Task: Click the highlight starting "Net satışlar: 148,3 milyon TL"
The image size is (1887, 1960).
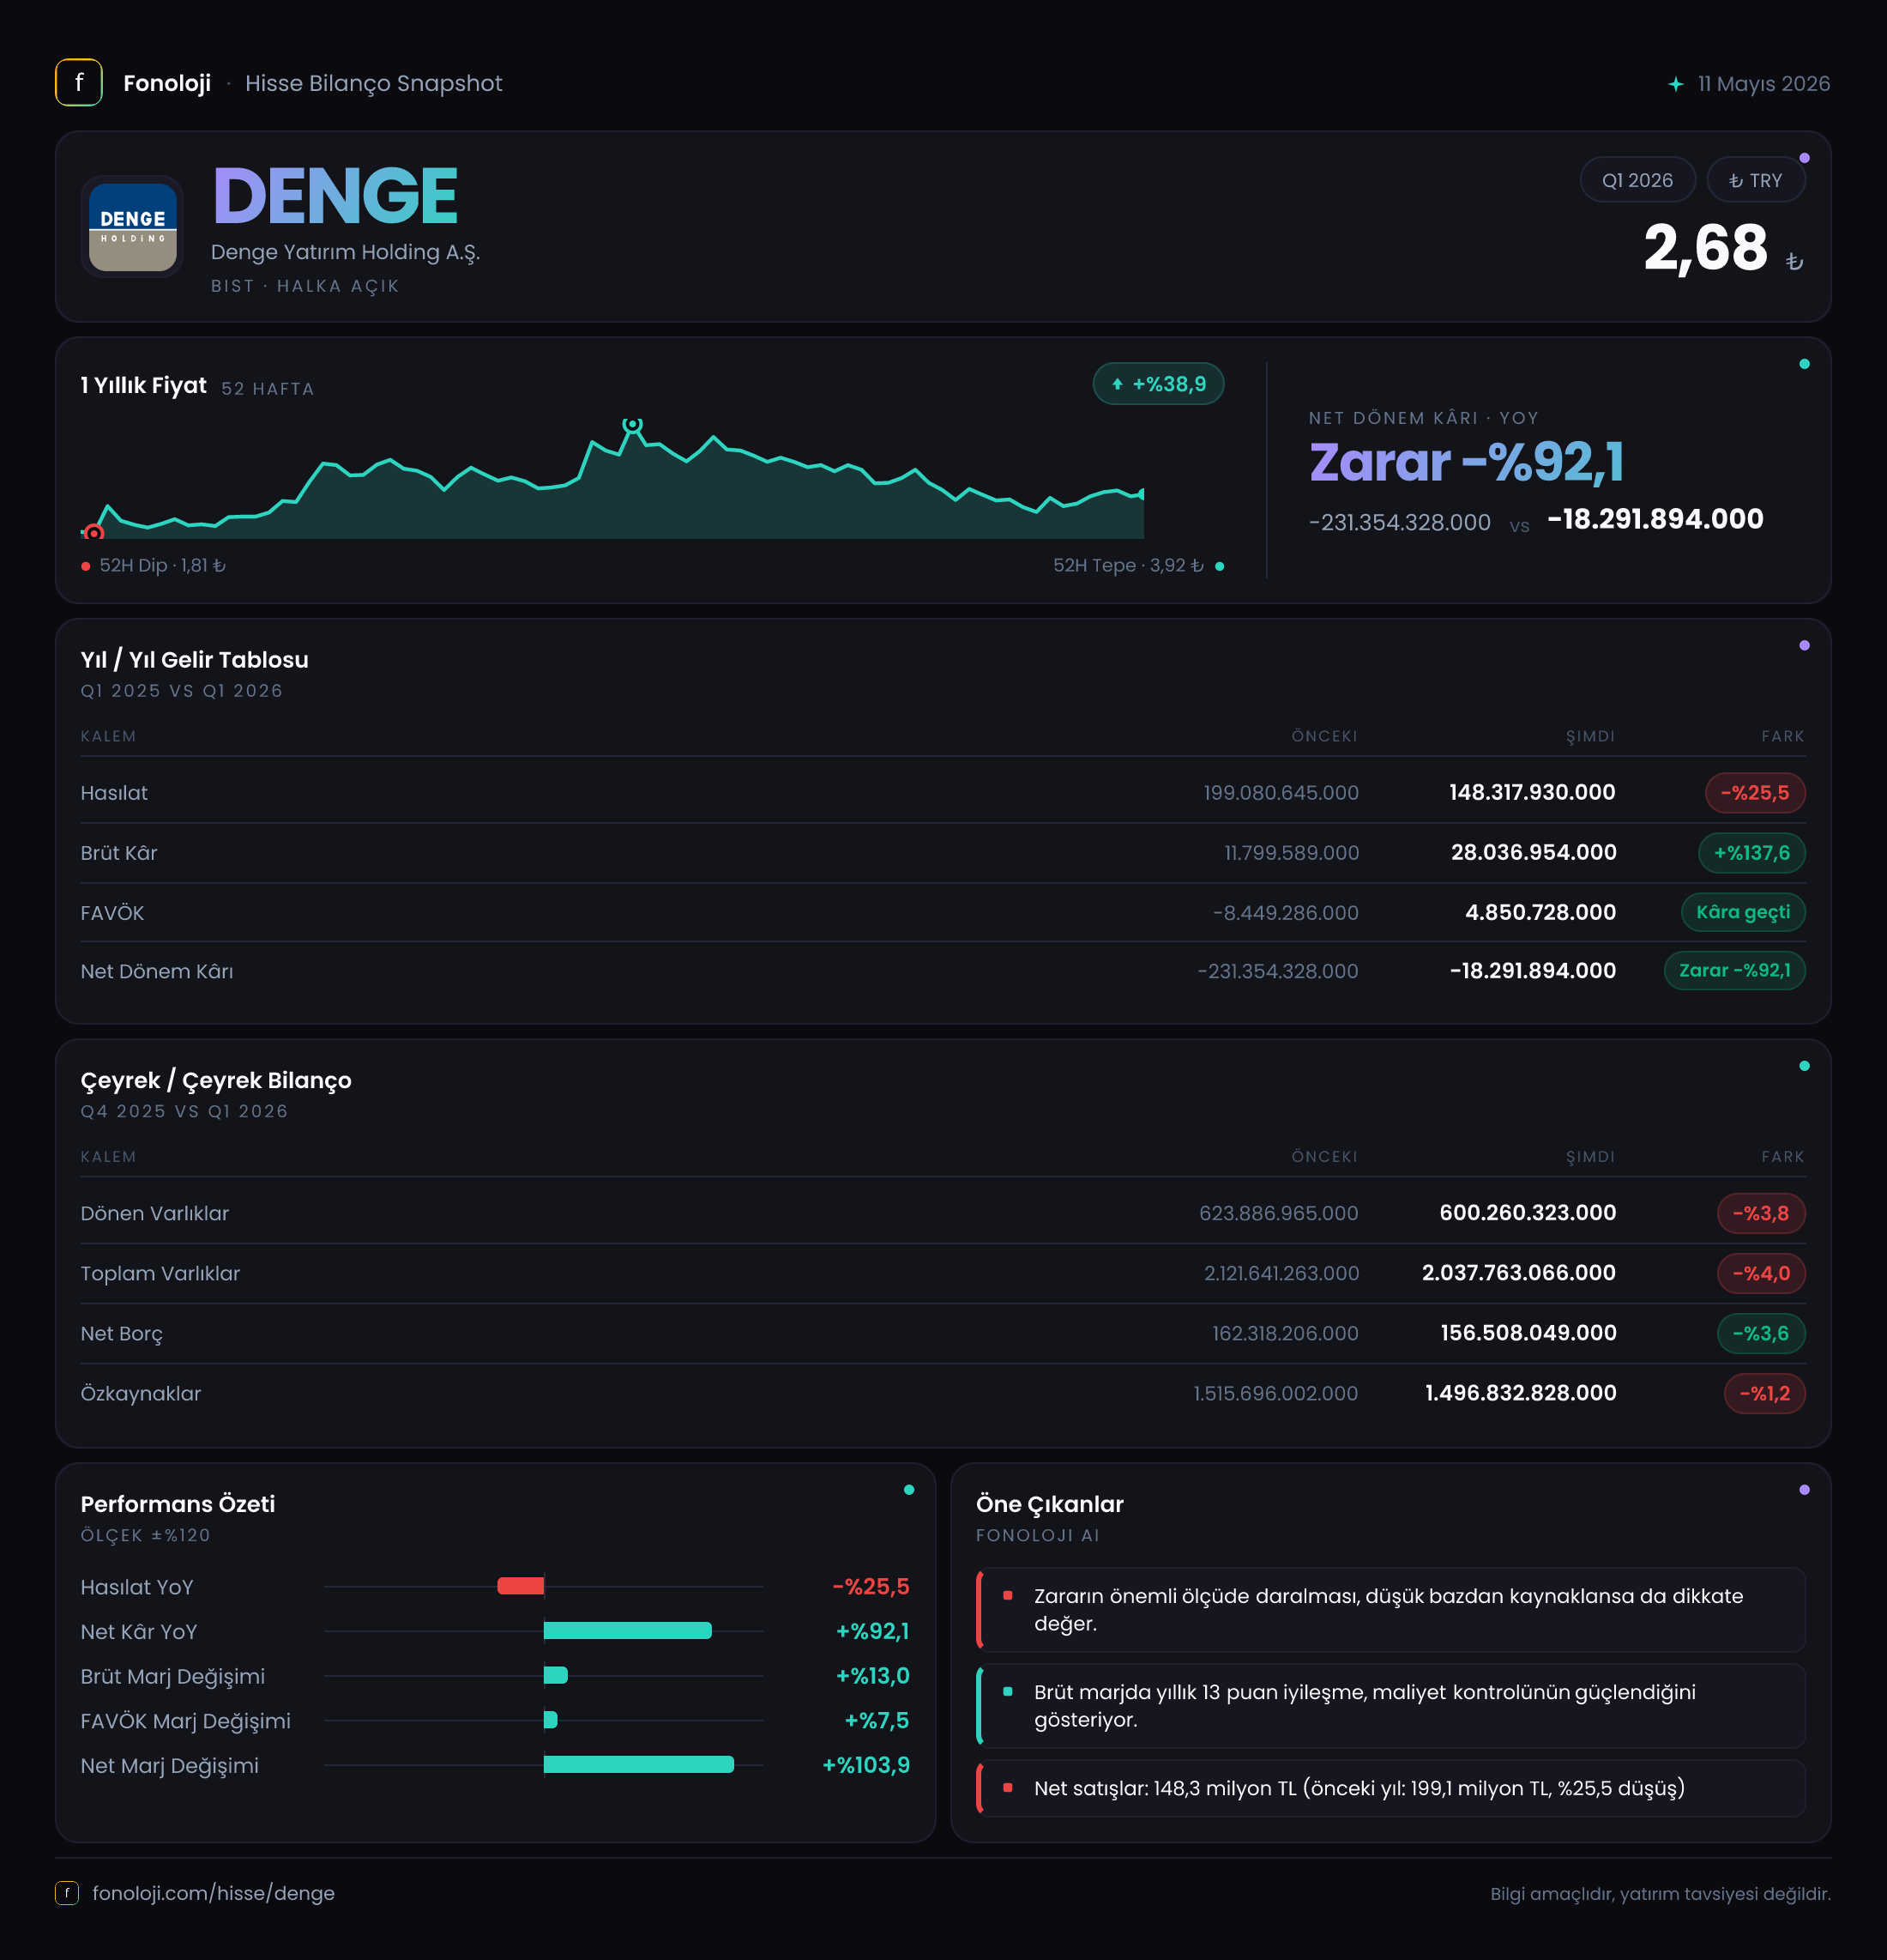Action: click(1391, 1788)
